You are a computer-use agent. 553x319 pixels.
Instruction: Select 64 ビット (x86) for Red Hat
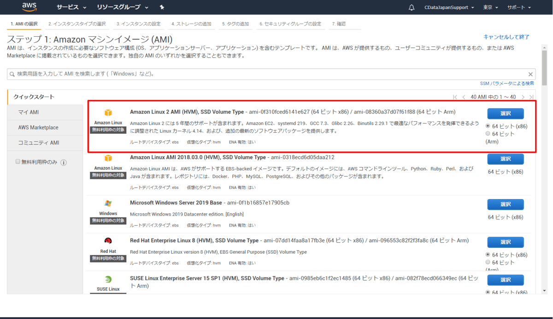pos(488,255)
